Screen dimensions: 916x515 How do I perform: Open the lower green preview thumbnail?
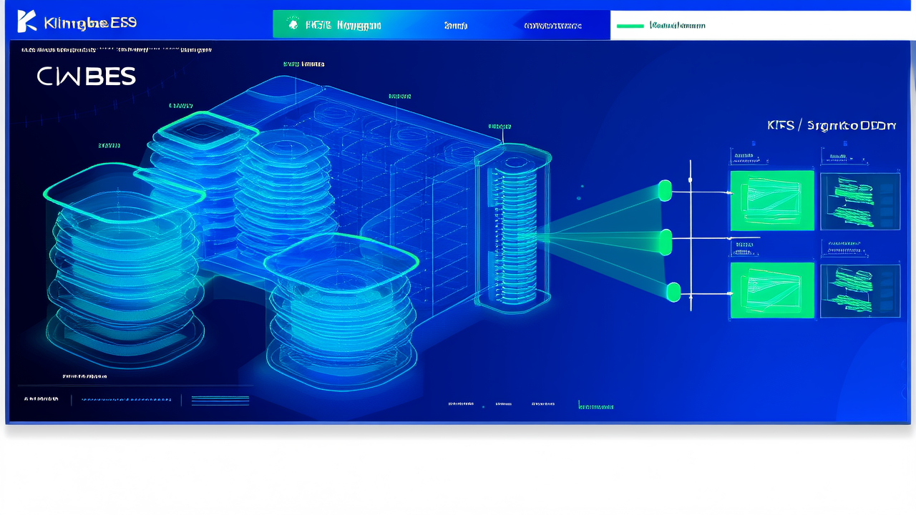(x=771, y=290)
